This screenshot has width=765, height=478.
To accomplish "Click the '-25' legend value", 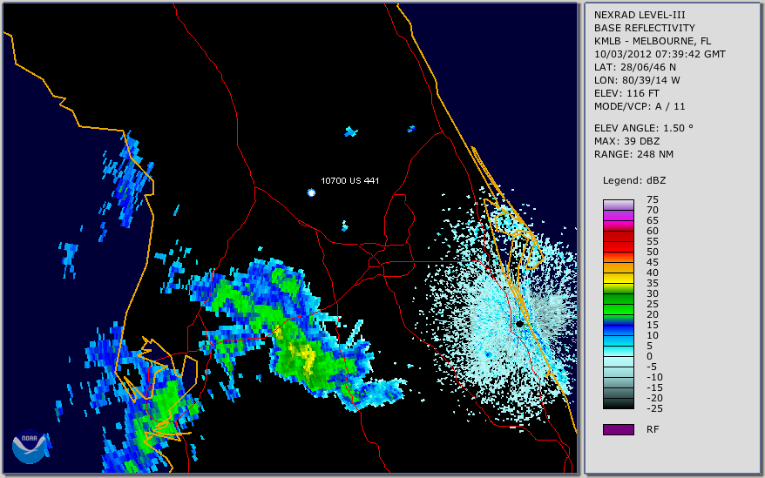I will click(x=654, y=408).
